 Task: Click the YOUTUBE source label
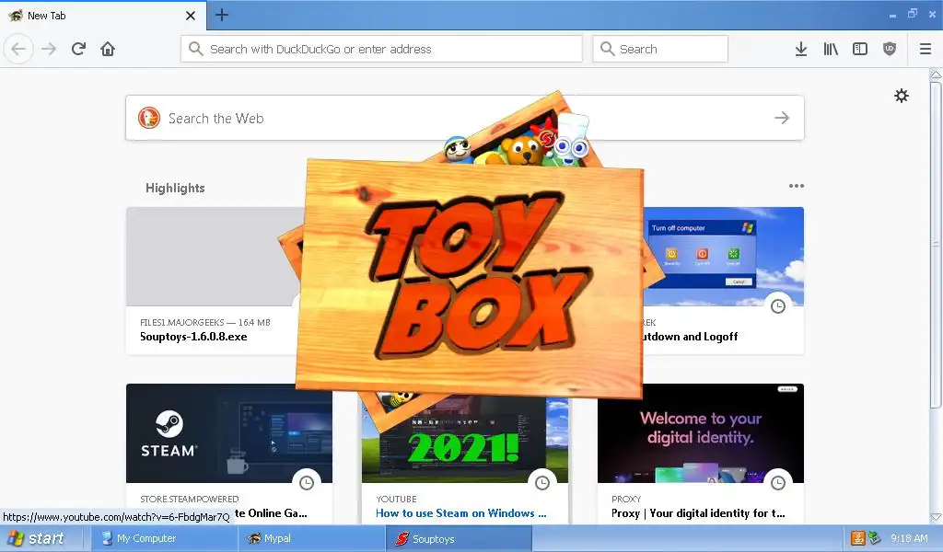point(396,500)
